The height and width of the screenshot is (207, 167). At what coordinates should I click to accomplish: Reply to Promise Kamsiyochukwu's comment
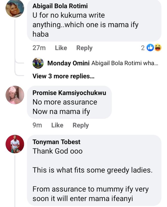[x=81, y=125]
